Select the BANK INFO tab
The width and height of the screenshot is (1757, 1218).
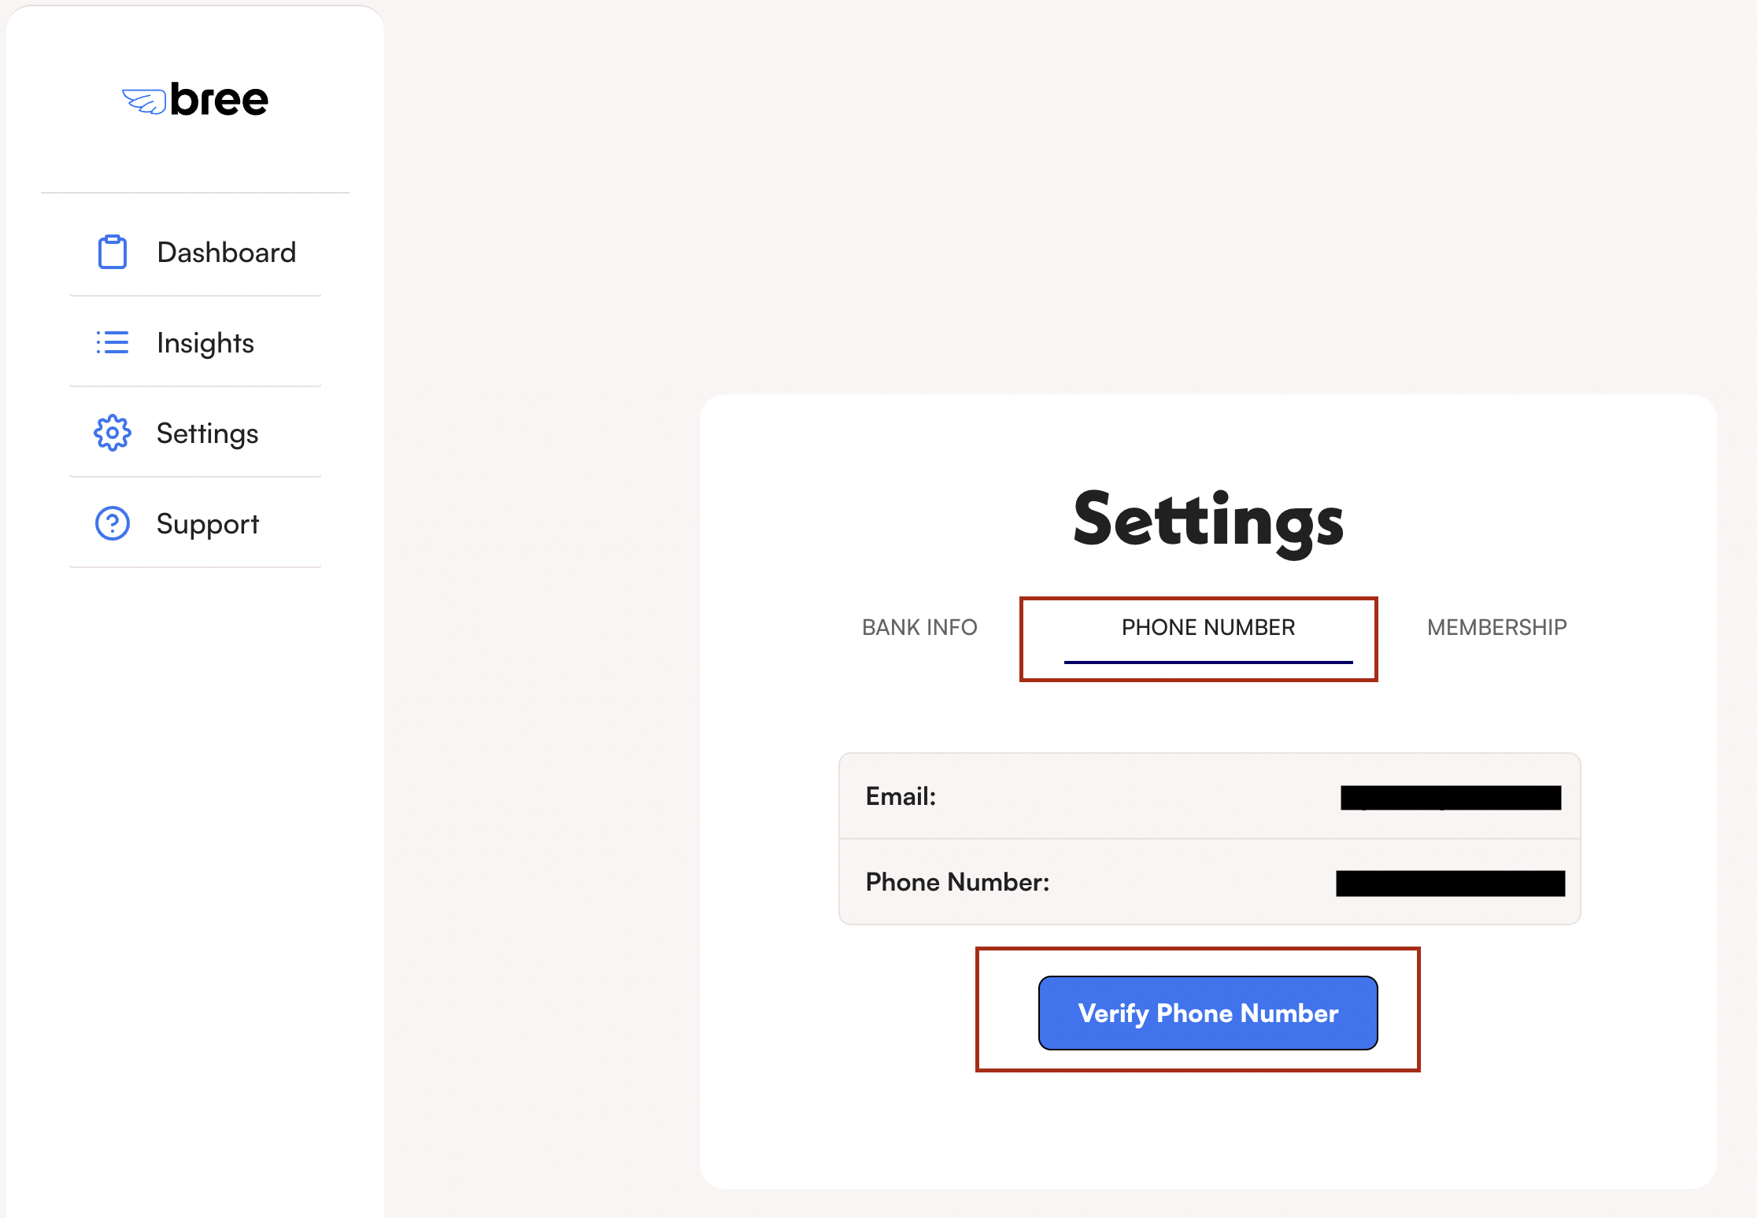click(x=920, y=626)
